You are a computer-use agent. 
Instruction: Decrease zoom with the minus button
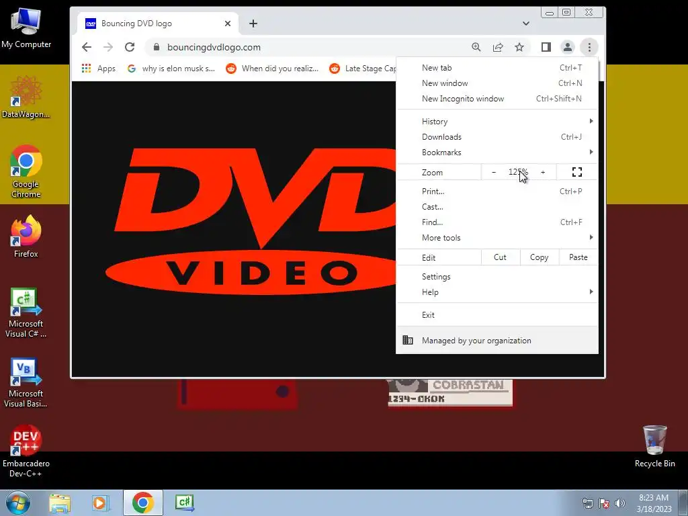pyautogui.click(x=494, y=172)
